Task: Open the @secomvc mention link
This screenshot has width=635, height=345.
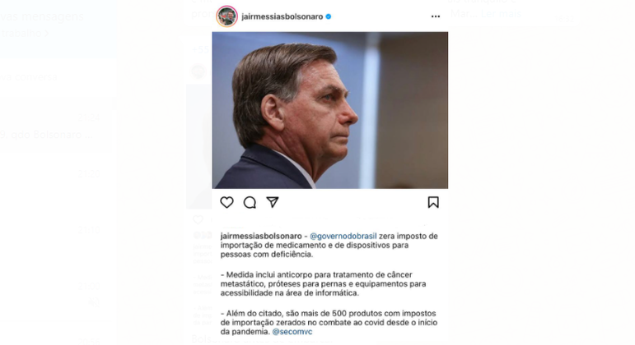Action: pos(292,332)
